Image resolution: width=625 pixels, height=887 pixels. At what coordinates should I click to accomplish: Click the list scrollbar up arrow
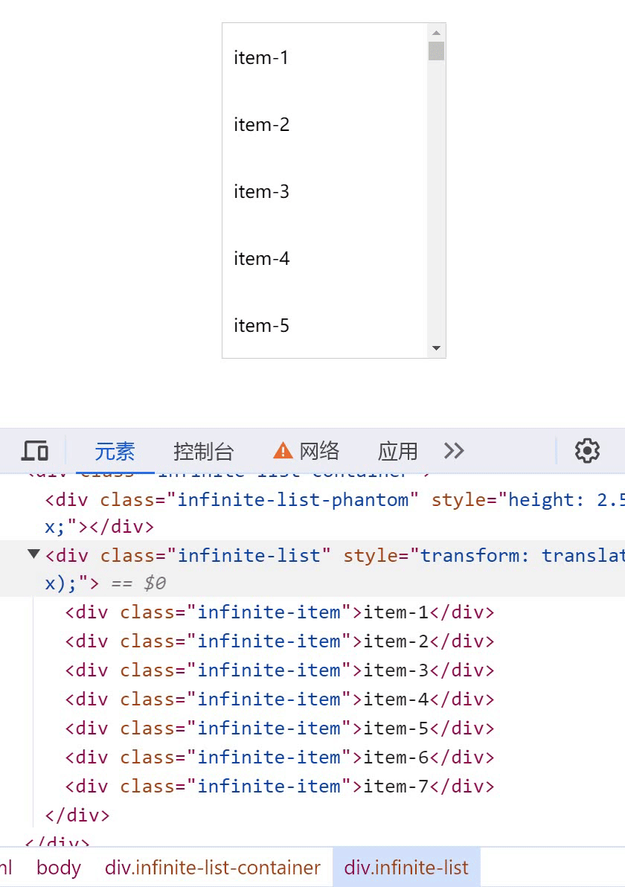pos(437,32)
